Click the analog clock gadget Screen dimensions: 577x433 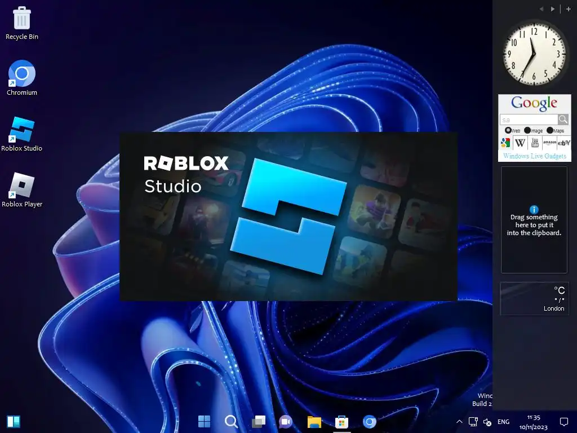click(x=534, y=52)
